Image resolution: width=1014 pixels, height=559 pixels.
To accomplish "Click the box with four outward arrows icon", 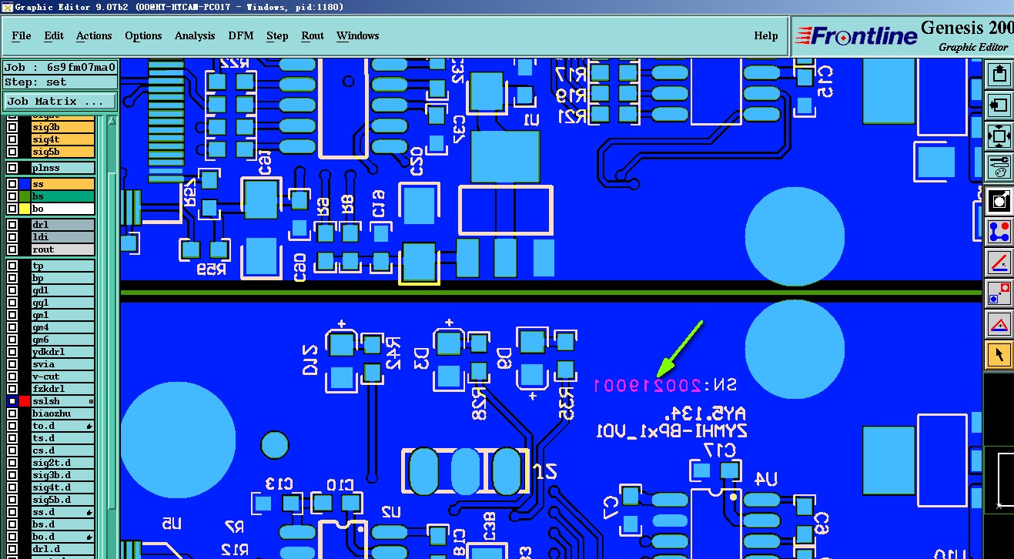I will pos(999,136).
